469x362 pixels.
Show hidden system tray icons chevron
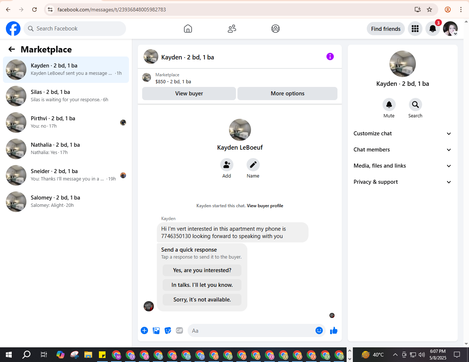395,355
